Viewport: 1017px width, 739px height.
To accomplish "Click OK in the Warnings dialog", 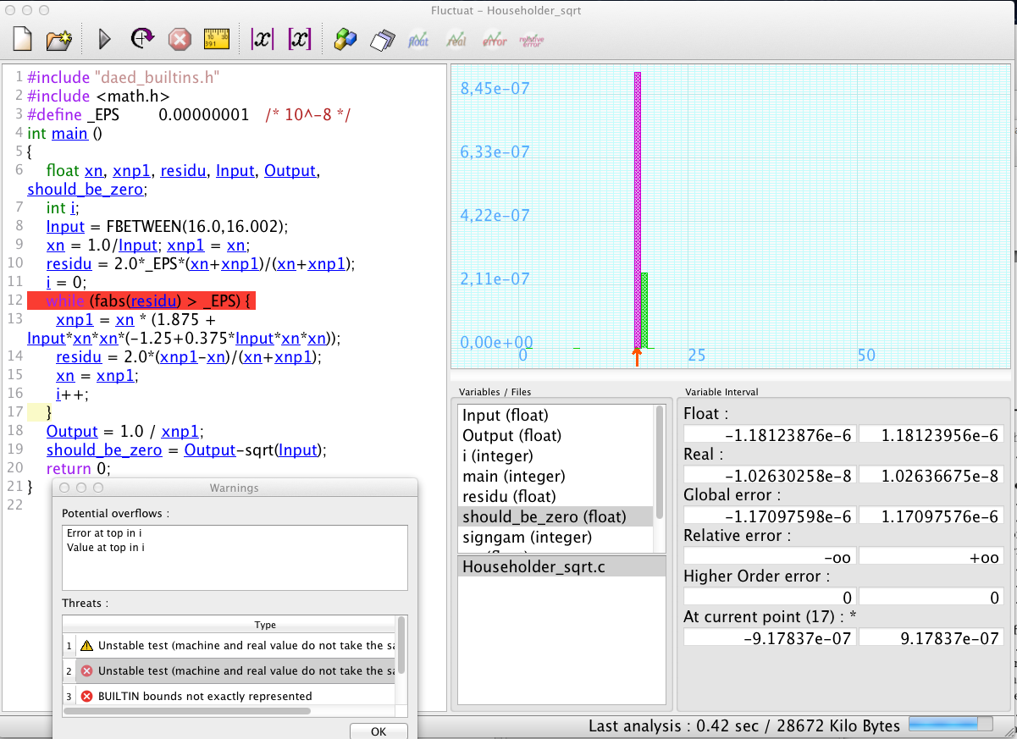I will point(379,731).
